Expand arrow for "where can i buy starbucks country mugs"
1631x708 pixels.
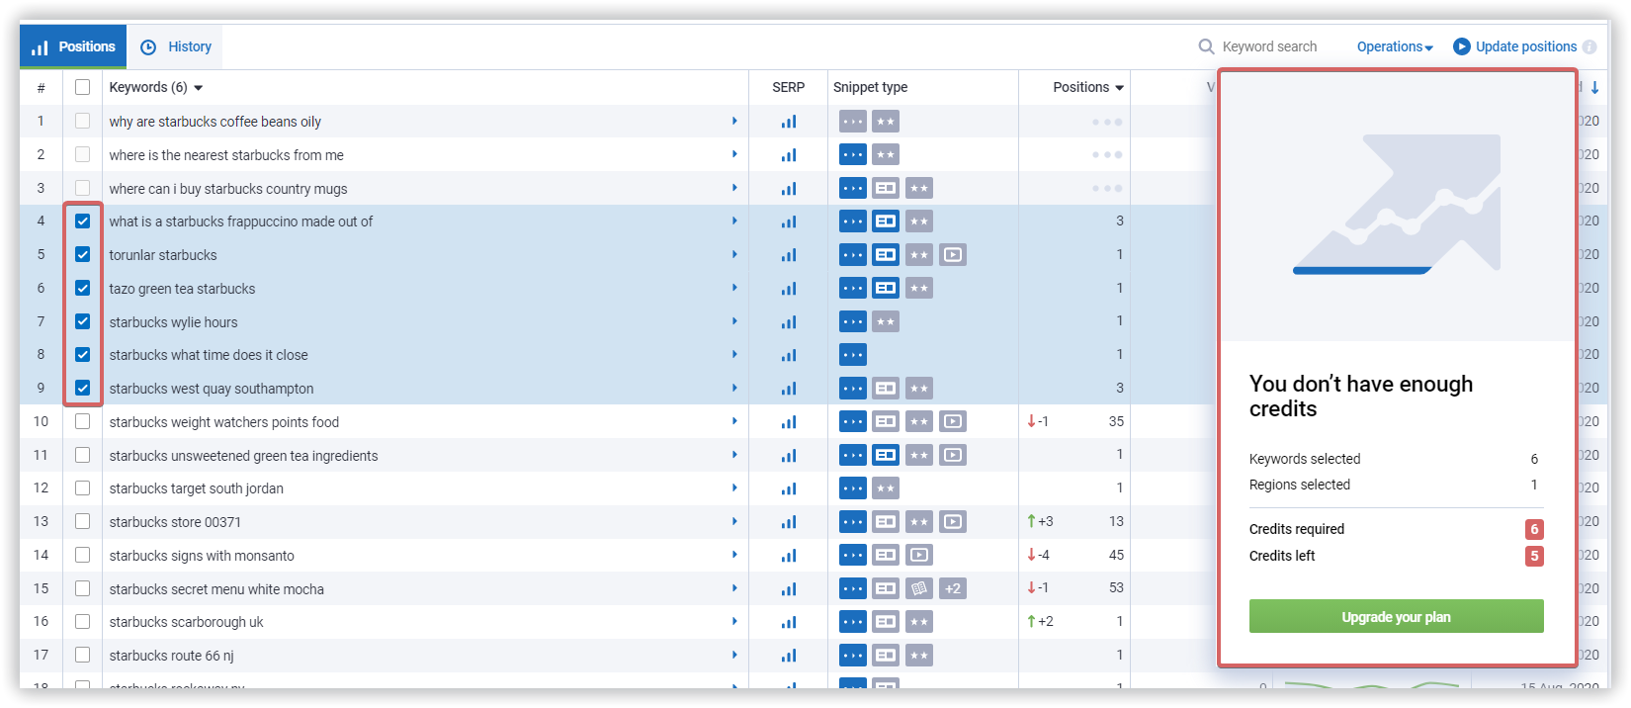pos(734,188)
